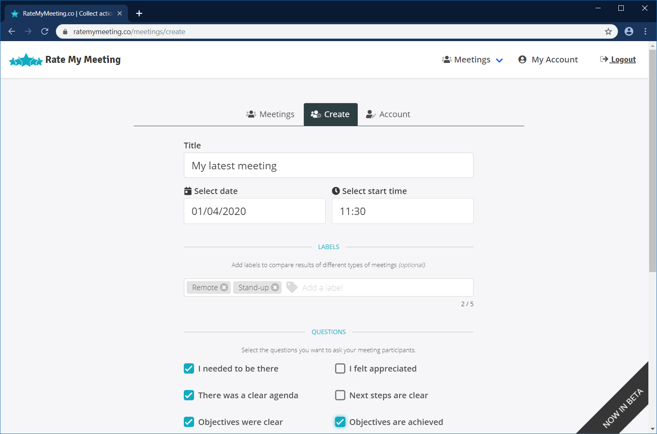
Task: Click the LABELS section heading
Action: (328, 247)
